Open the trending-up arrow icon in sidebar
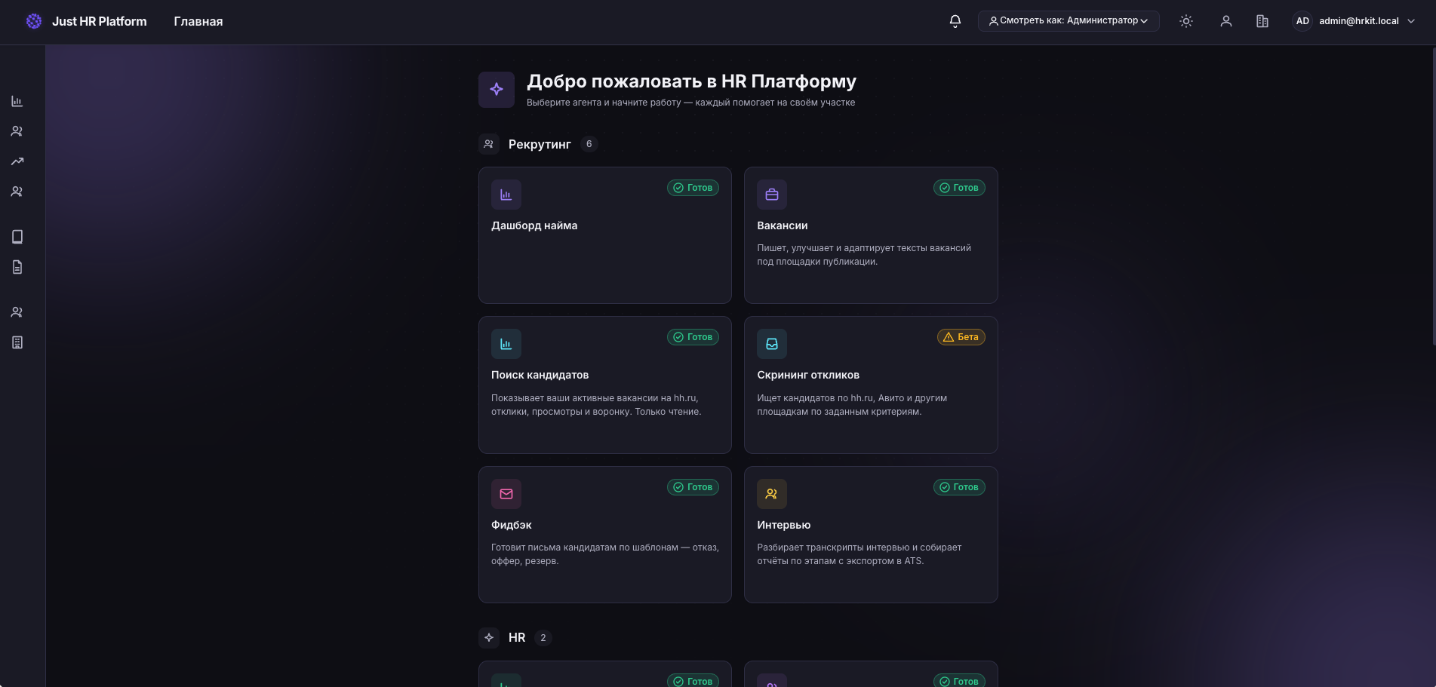The image size is (1436, 687). point(17,161)
